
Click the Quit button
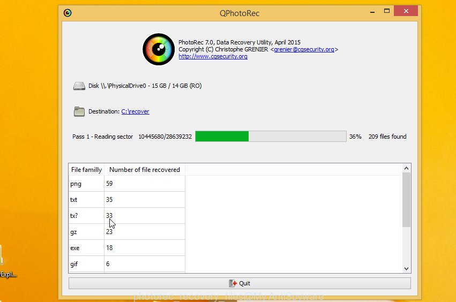pos(240,283)
